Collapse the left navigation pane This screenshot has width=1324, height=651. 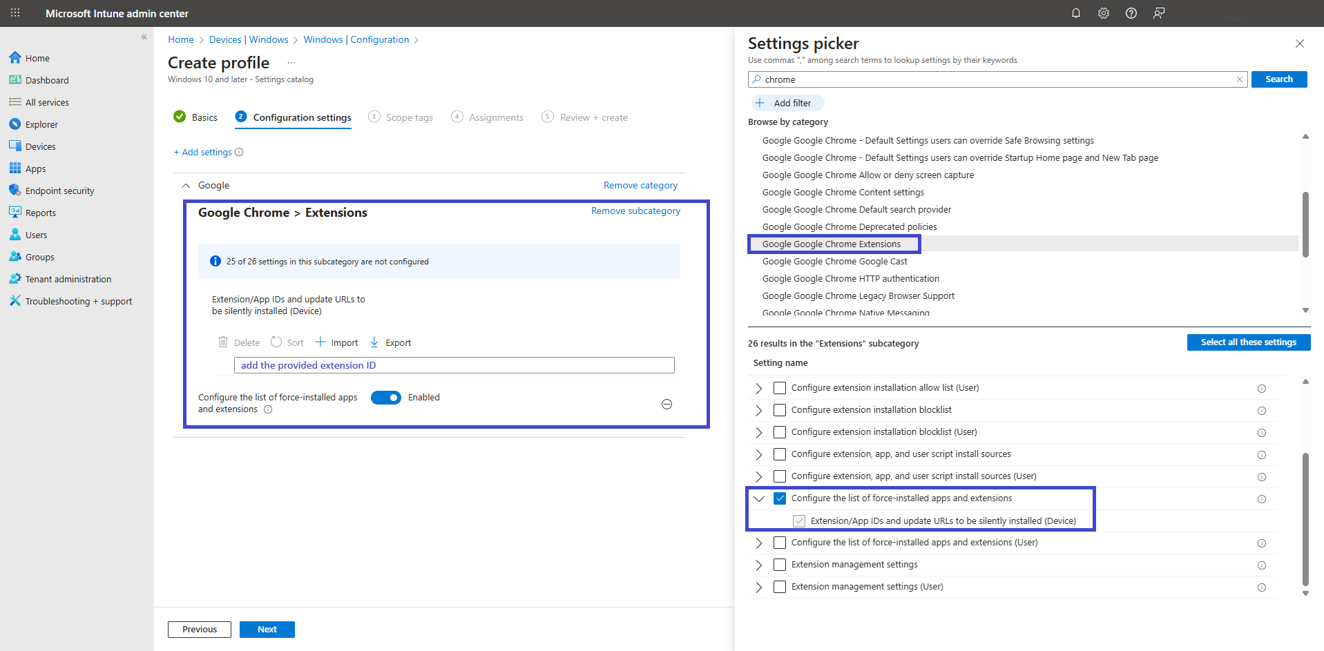tap(144, 37)
